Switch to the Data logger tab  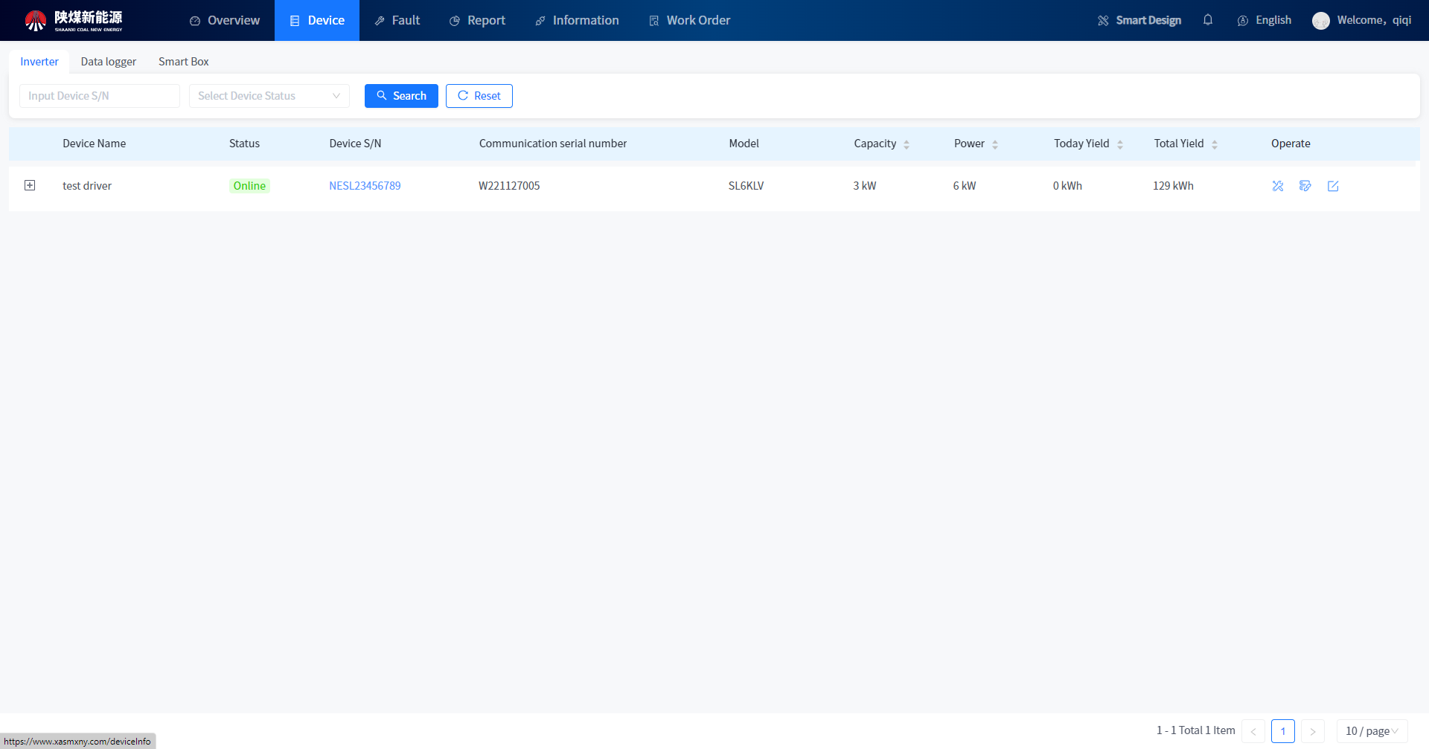point(109,62)
